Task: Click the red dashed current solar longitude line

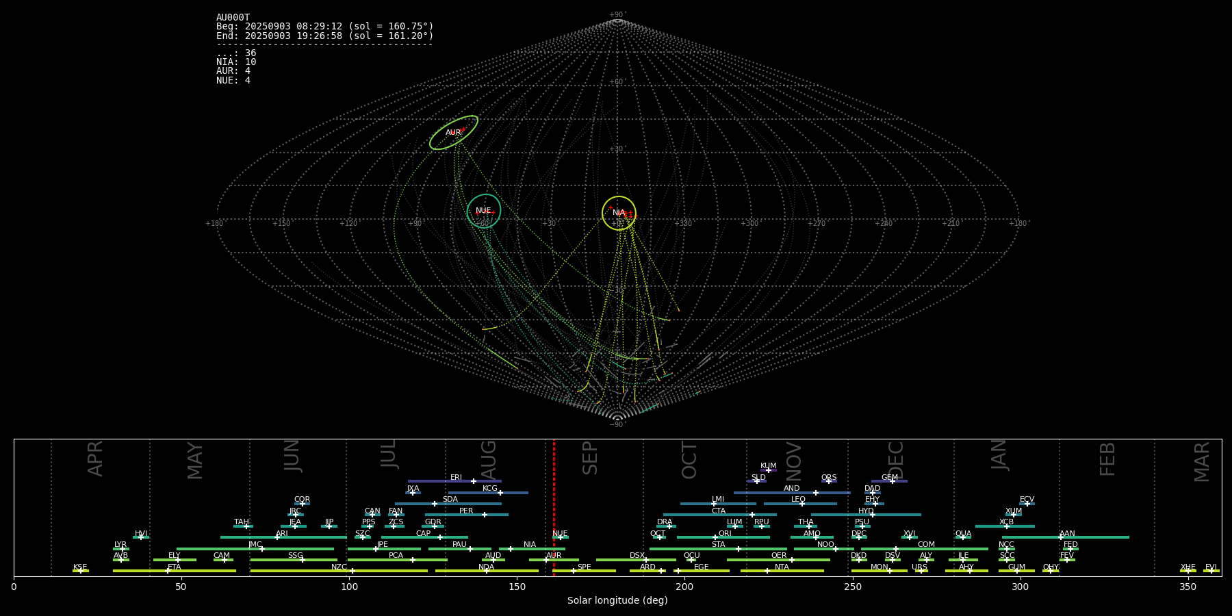Action: [x=554, y=506]
